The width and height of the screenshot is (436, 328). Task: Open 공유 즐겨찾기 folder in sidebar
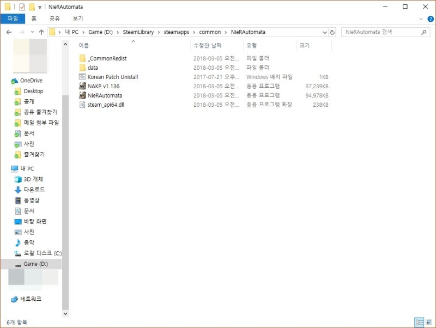tap(40, 112)
